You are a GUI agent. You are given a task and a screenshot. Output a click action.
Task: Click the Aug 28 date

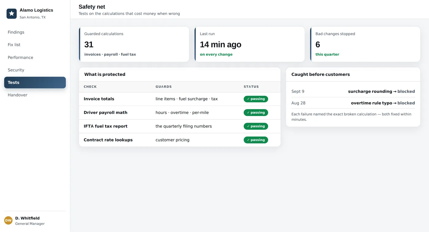point(298,103)
